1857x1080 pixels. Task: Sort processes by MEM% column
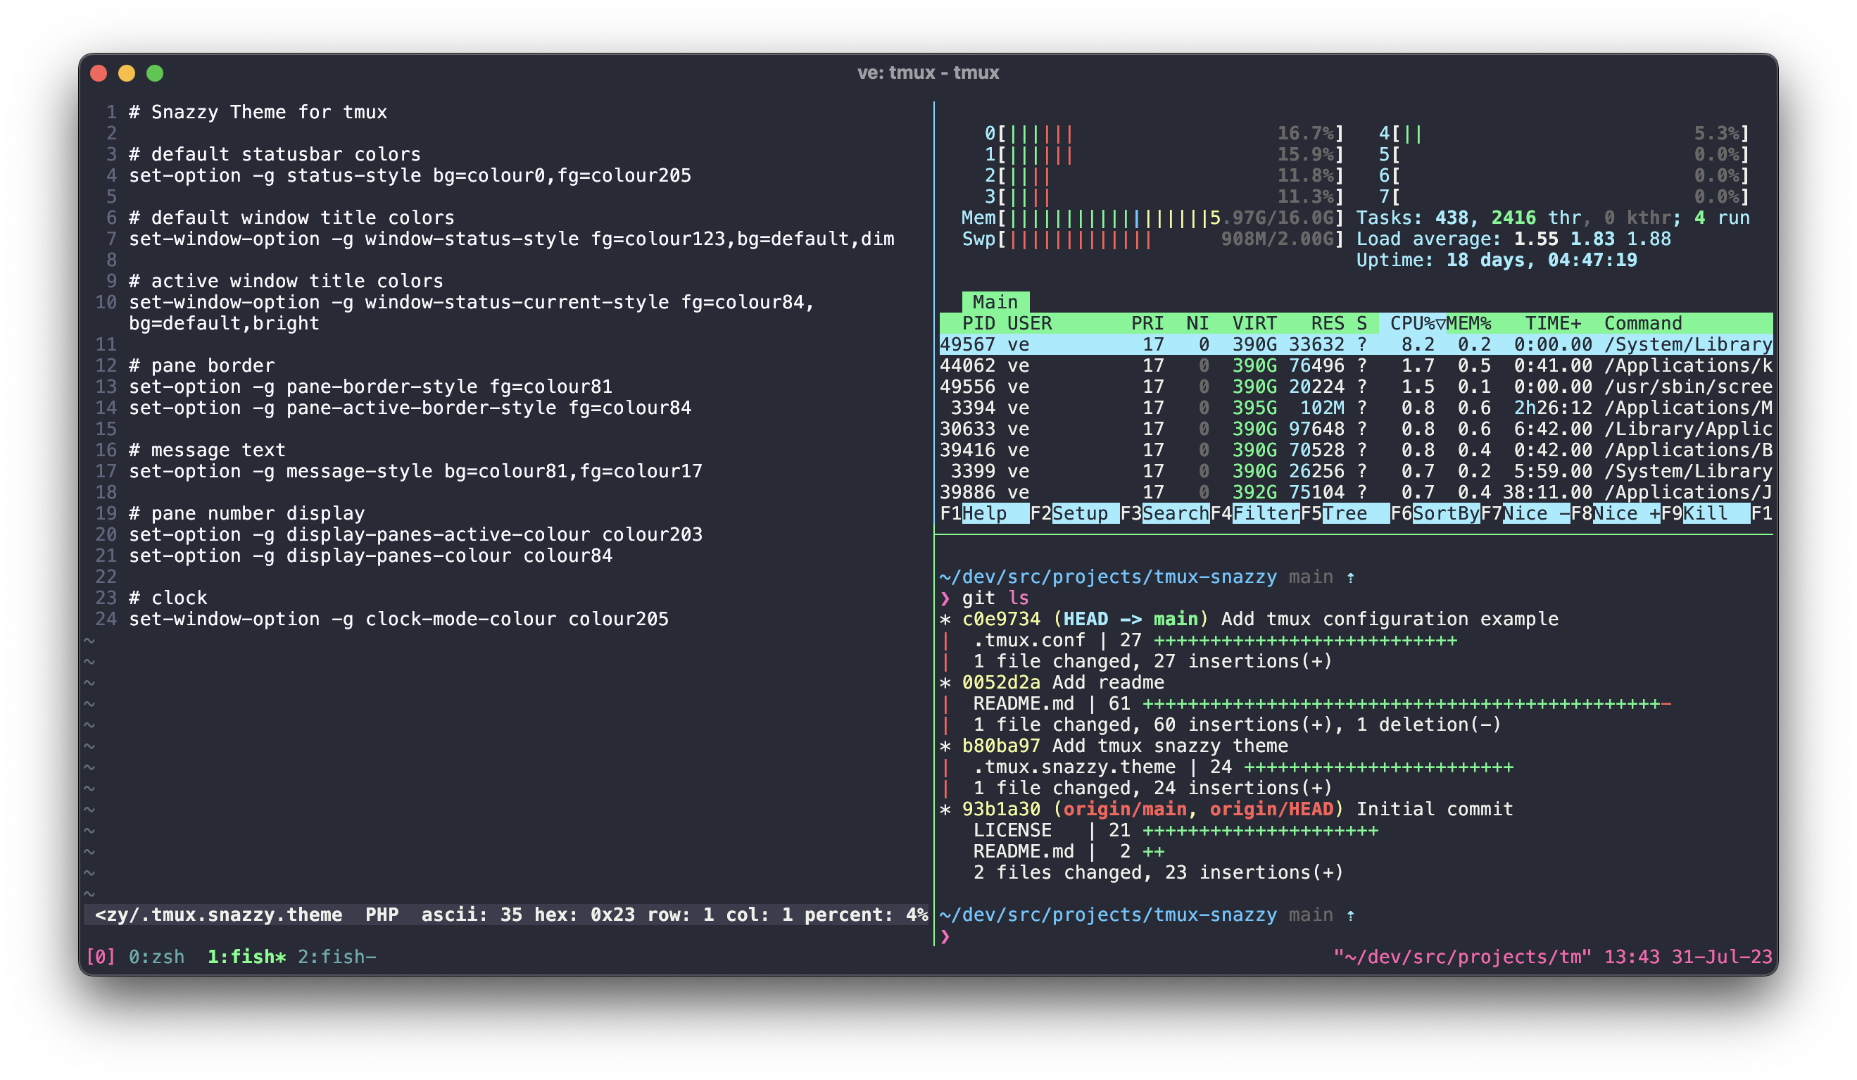coord(1468,324)
